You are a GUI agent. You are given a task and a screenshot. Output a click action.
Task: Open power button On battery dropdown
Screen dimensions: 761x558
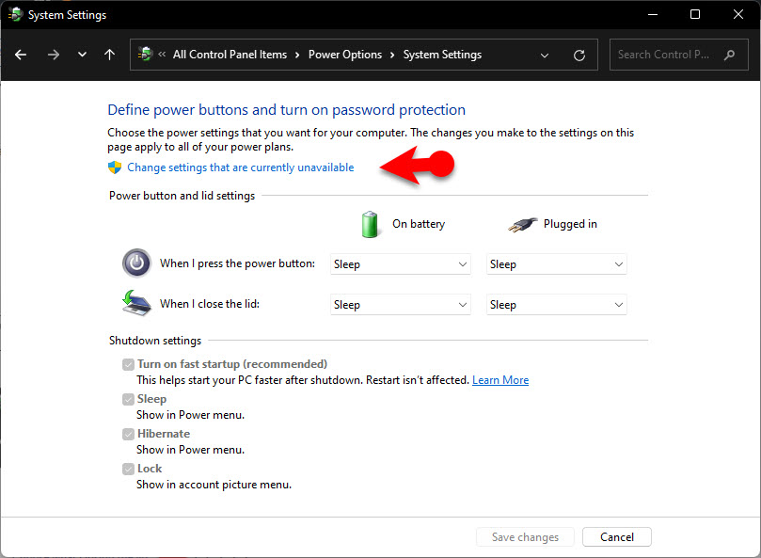[401, 264]
